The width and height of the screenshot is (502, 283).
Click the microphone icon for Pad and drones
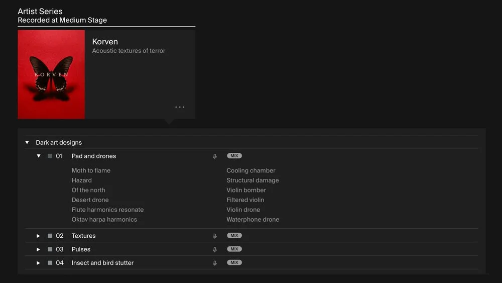tap(215, 156)
